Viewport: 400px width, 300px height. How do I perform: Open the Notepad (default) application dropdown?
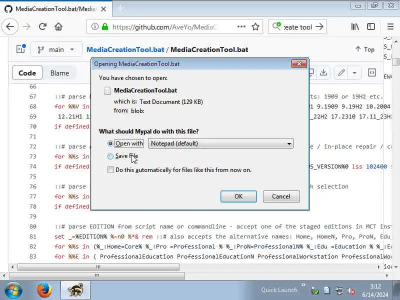pyautogui.click(x=220, y=143)
